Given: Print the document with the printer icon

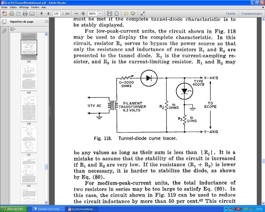Looking at the screenshot, I should pyautogui.click(x=25, y=14).
